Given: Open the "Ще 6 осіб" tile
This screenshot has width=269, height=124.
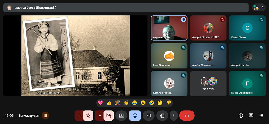Looking at the screenshot, I should point(208,84).
